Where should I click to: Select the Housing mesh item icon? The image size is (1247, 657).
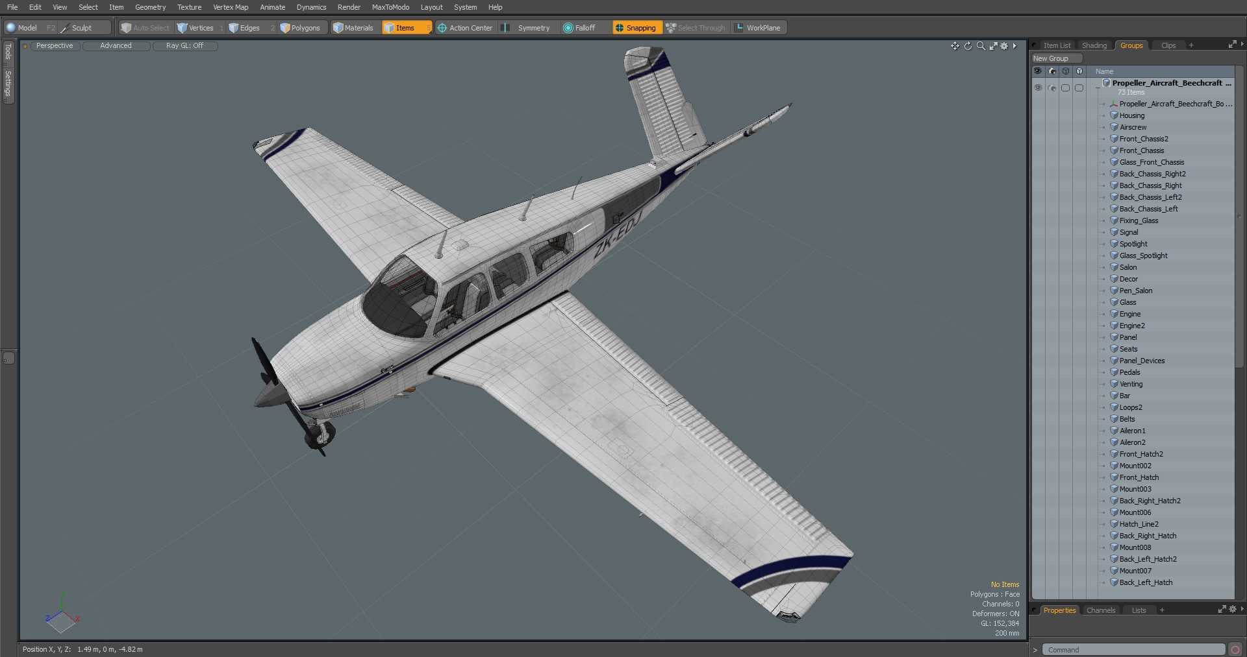[1114, 115]
